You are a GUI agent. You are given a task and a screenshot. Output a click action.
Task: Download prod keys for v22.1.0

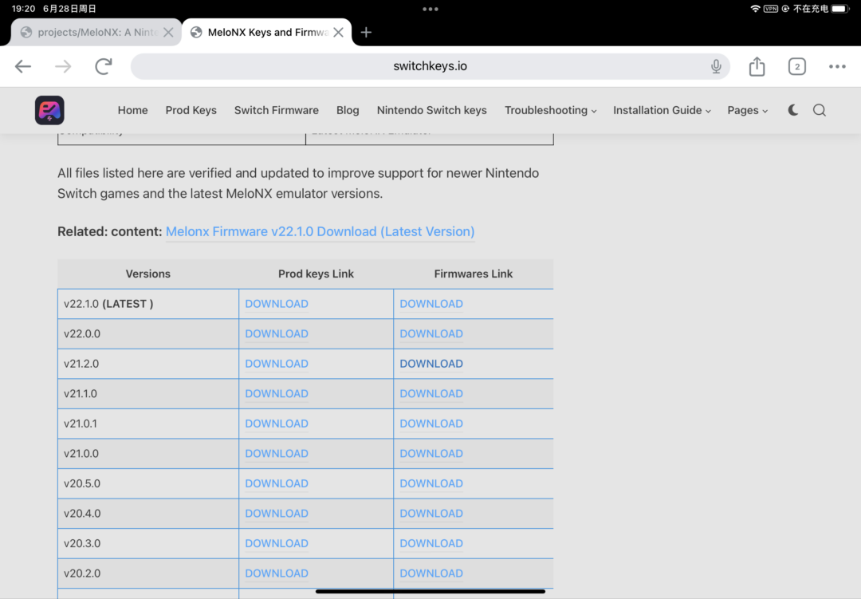coord(276,304)
